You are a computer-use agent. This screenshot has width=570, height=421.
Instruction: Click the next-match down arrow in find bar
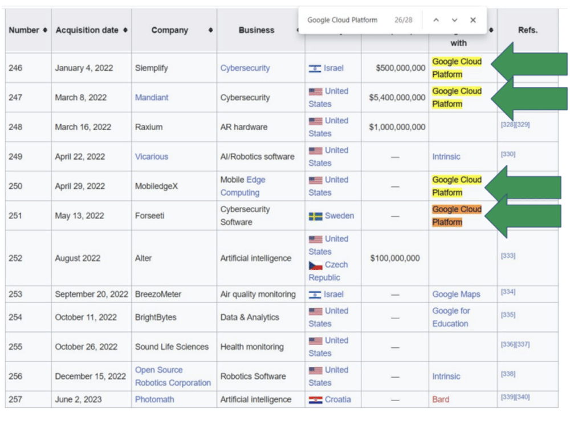point(453,19)
